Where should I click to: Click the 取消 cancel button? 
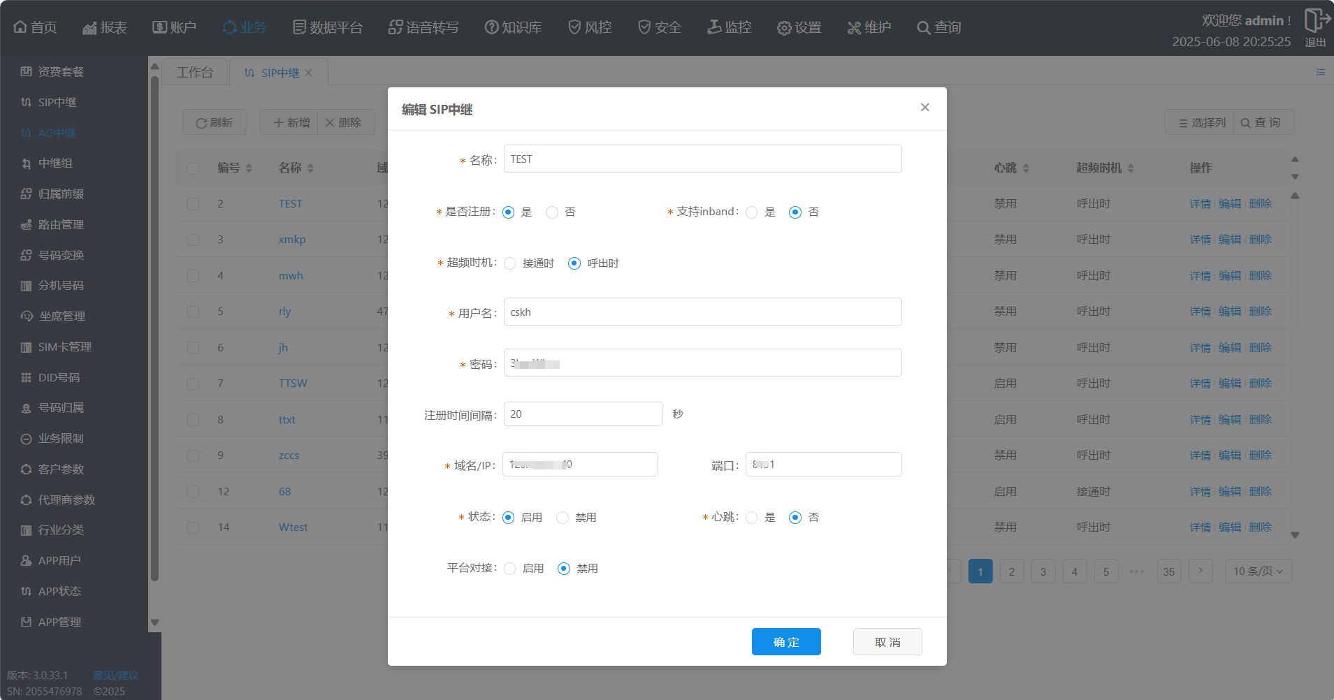[x=887, y=642]
